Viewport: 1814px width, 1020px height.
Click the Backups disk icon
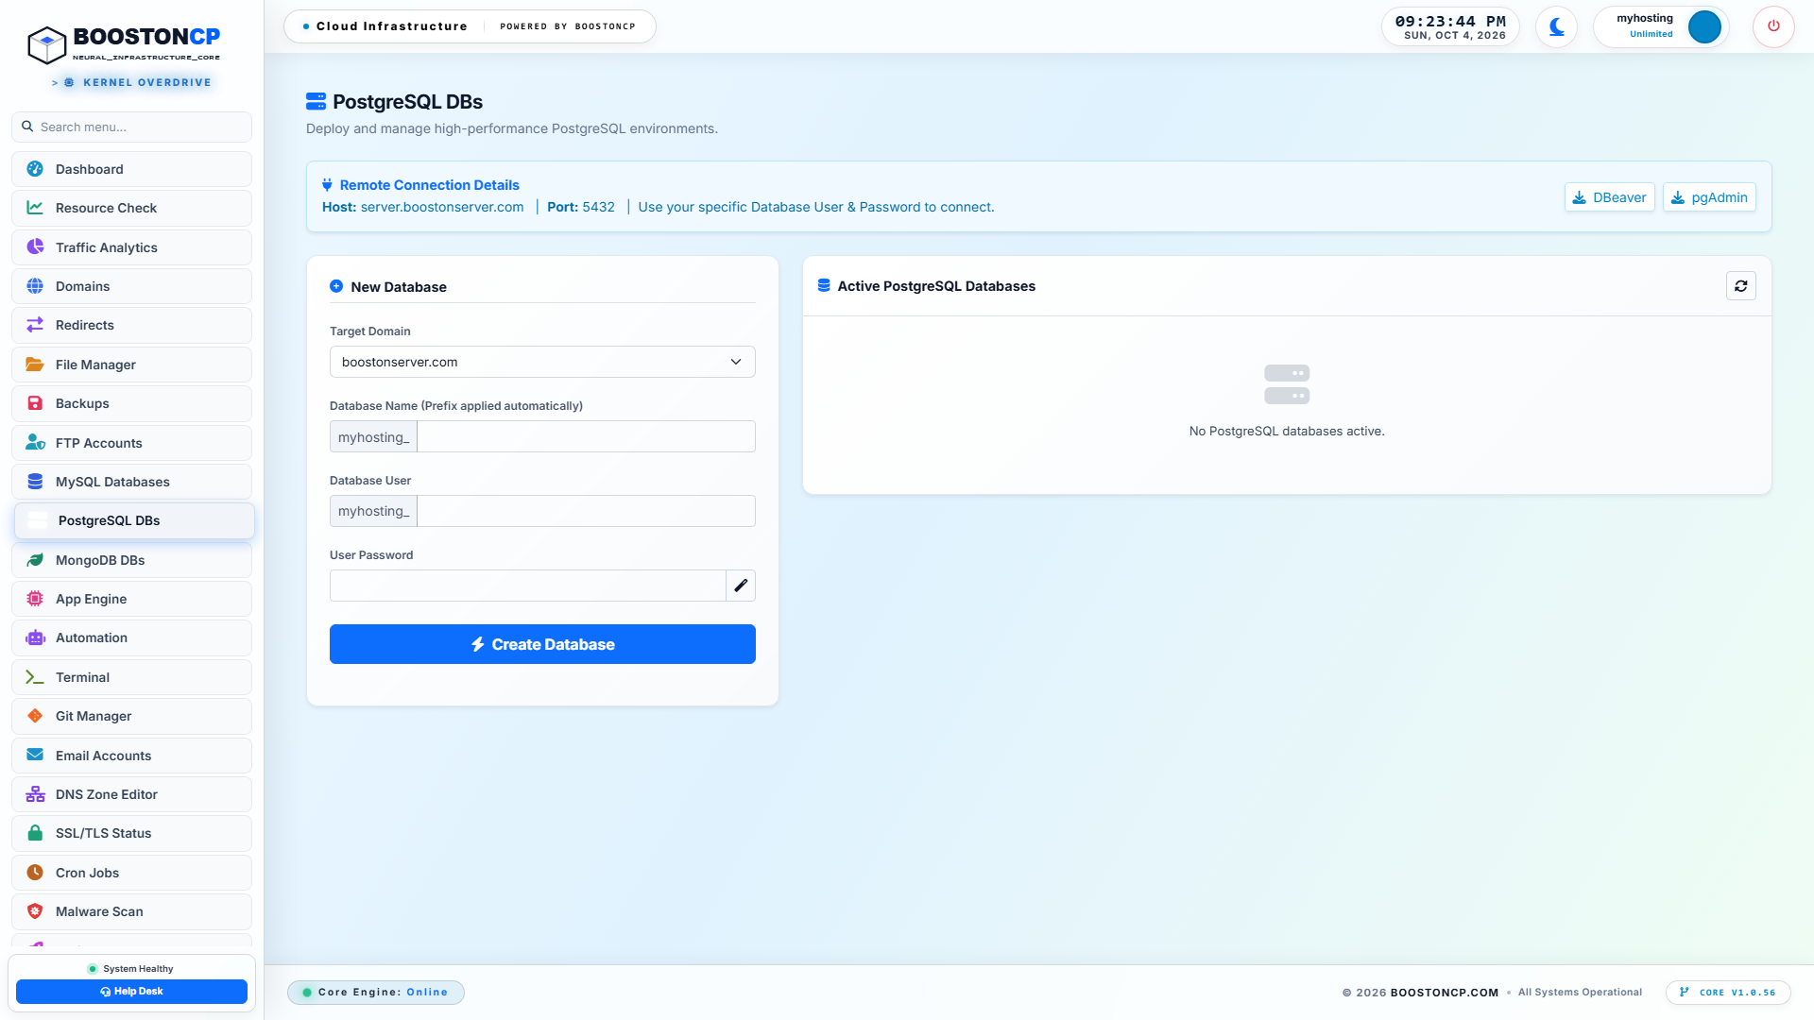pos(35,403)
